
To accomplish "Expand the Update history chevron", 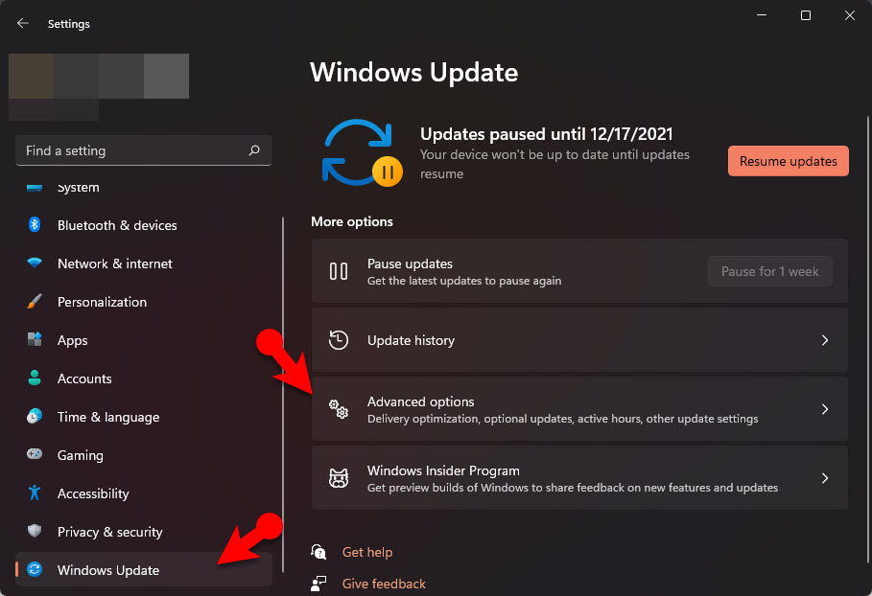I will (824, 340).
